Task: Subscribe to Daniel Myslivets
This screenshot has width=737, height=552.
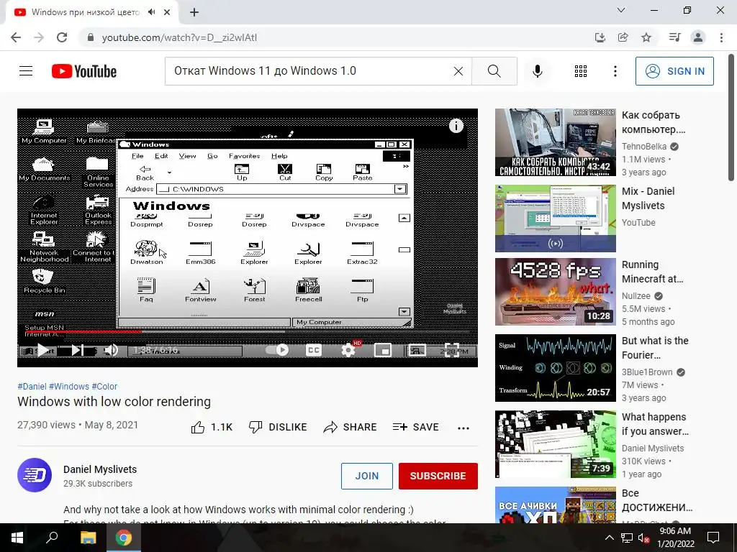Action: coord(438,476)
